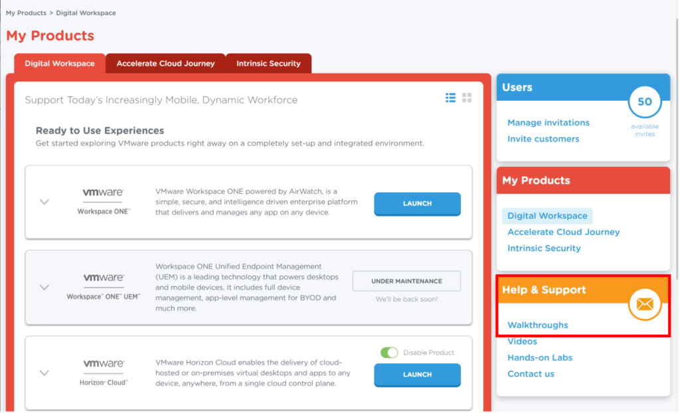This screenshot has width=680, height=413.
Task: Open Accelerate Cloud Journey sidebar link
Action: click(x=563, y=232)
